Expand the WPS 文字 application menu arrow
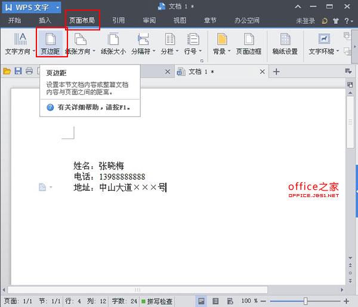This screenshot has height=307, width=358. (x=57, y=8)
